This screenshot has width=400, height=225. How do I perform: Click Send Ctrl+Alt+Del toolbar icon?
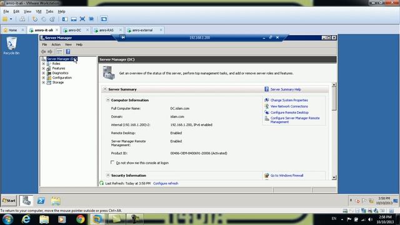tap(22, 19)
